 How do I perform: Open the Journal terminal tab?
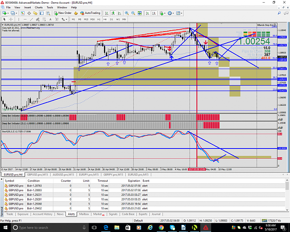[x=156, y=214]
